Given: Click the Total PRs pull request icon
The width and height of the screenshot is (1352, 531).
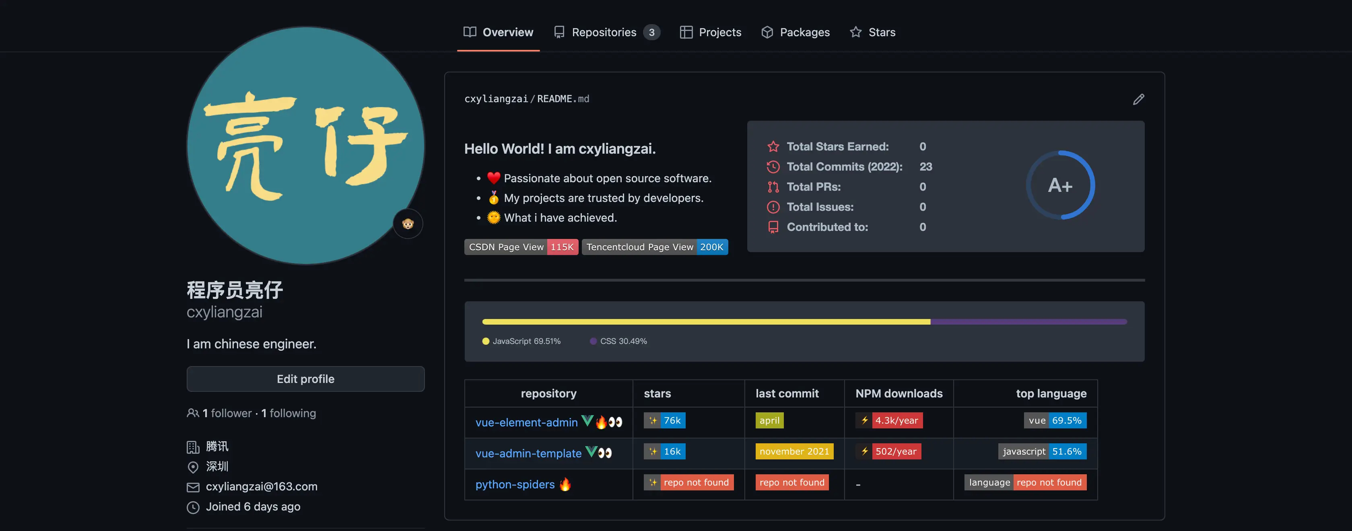Looking at the screenshot, I should tap(773, 187).
